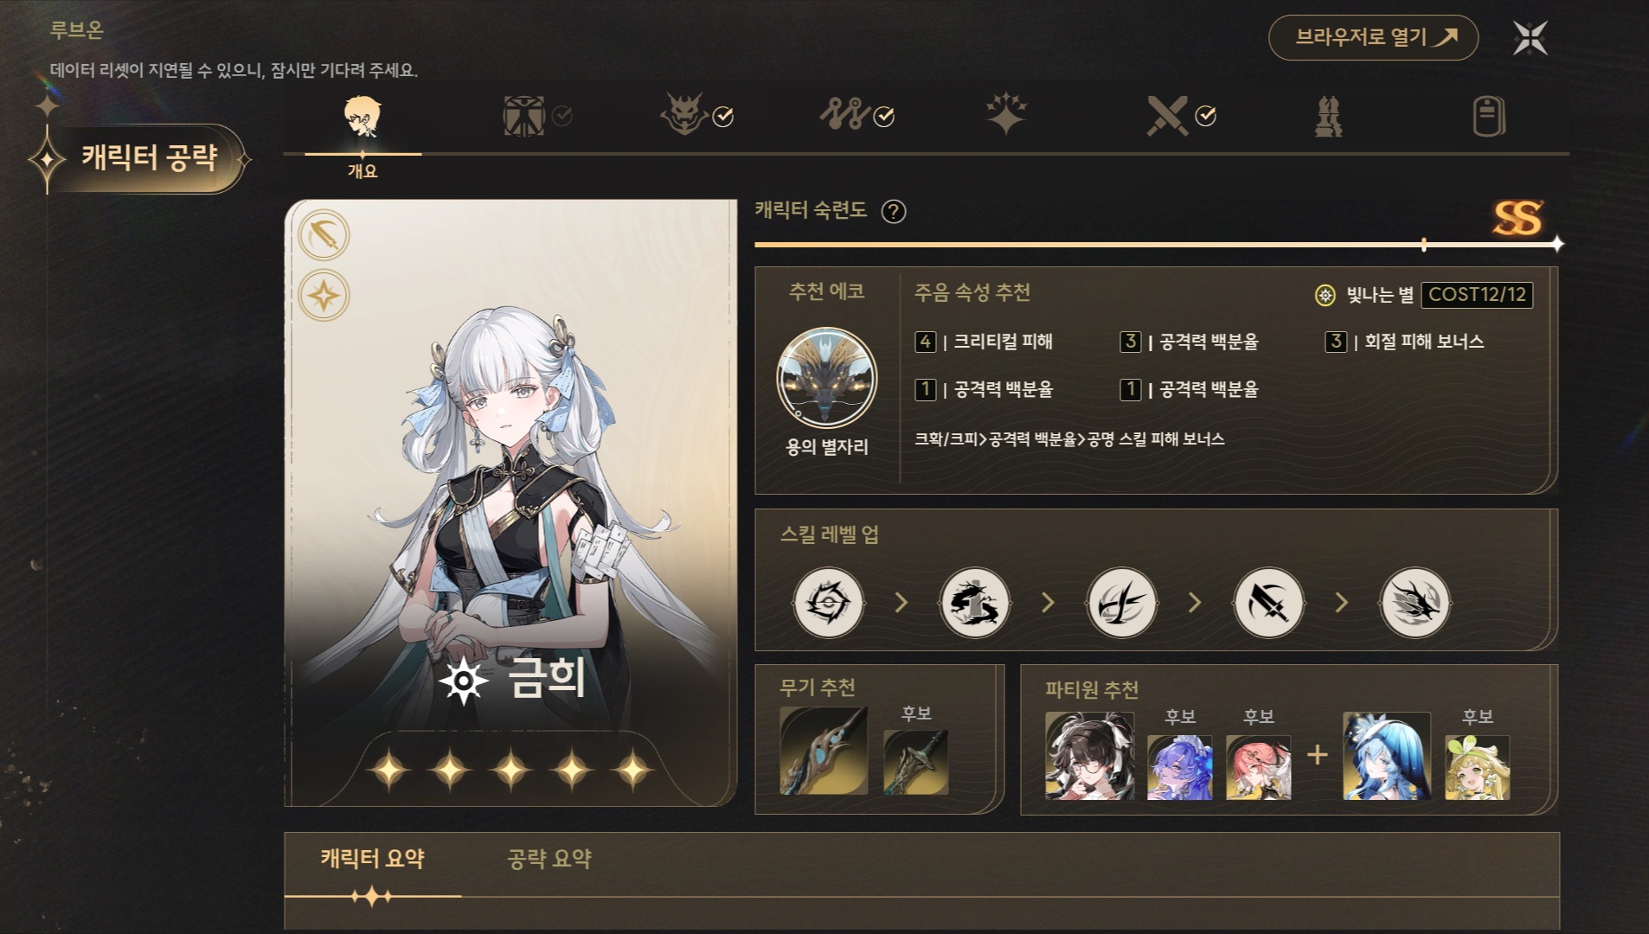Click the broadblade weapon type icon on card

(324, 235)
